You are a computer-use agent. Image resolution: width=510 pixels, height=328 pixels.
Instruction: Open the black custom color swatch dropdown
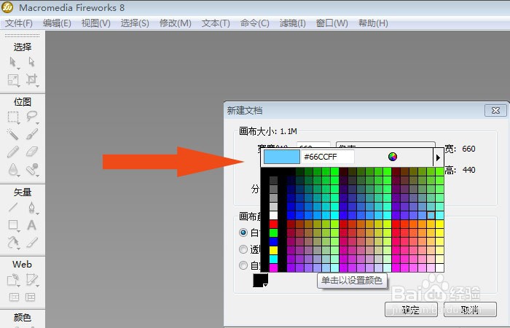pos(261,280)
